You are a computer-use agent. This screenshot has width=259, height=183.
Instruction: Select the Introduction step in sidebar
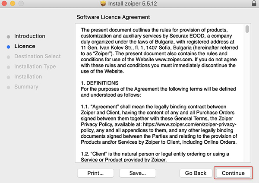(29, 36)
